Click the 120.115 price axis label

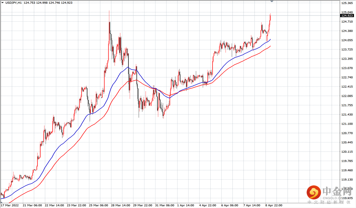click(x=347, y=152)
